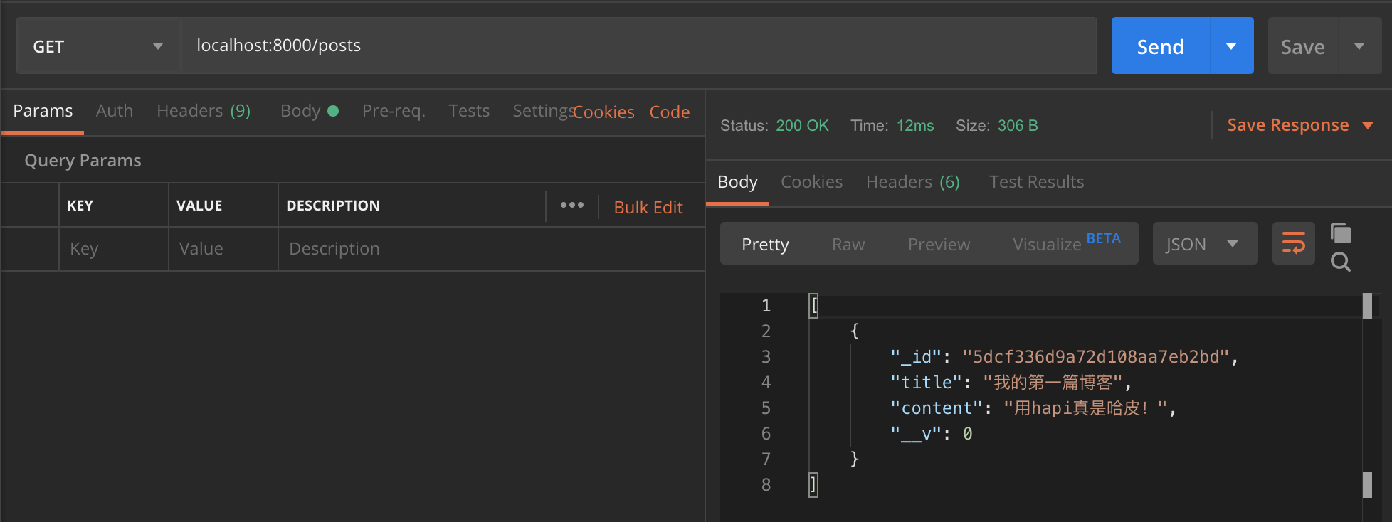Expand the Send button dropdown arrow
The image size is (1392, 522).
coord(1231,46)
